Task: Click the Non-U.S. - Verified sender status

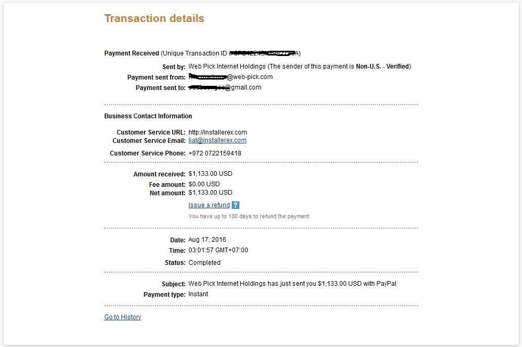Action: (384, 66)
